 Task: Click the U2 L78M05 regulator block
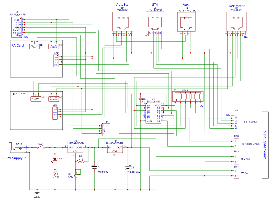(x=115, y=149)
